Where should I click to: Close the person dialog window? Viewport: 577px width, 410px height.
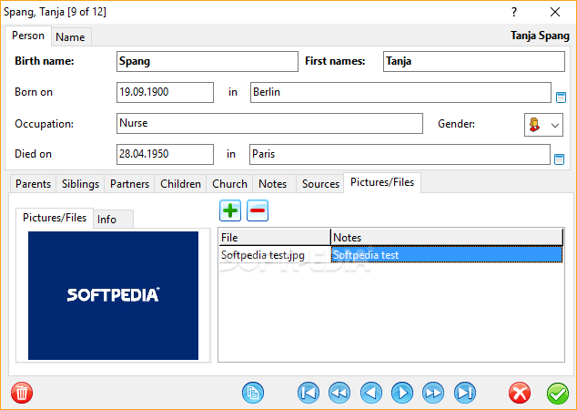pos(555,12)
